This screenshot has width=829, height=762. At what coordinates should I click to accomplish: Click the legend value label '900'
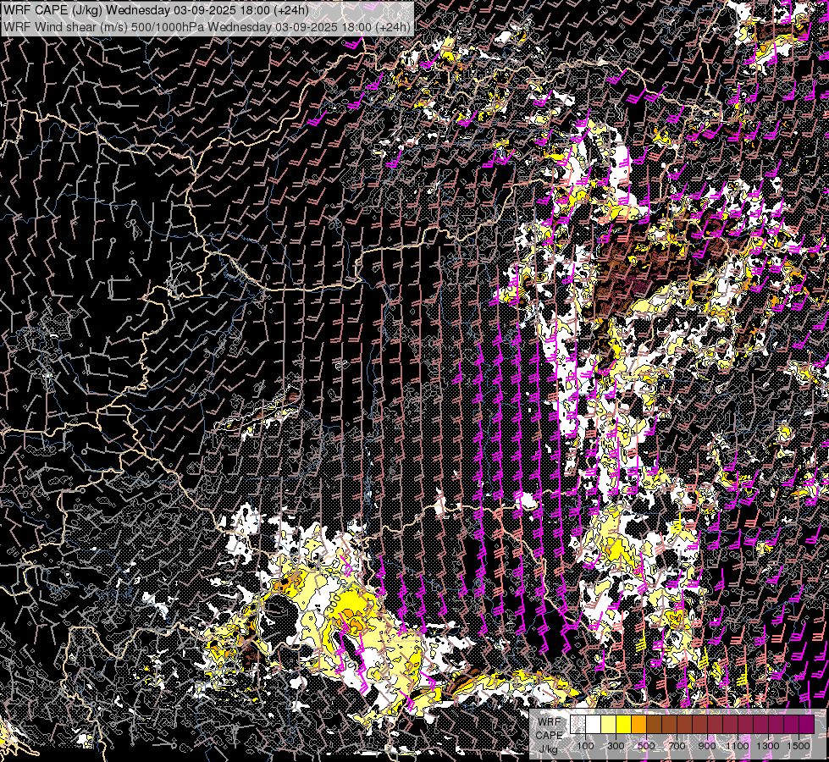(x=707, y=746)
